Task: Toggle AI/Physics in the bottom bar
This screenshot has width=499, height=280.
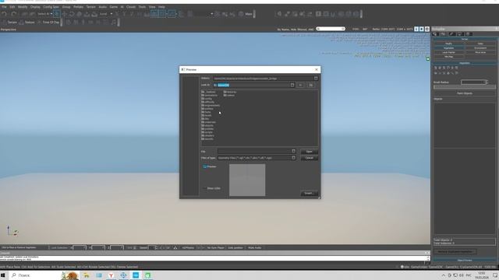Action: coord(188,247)
